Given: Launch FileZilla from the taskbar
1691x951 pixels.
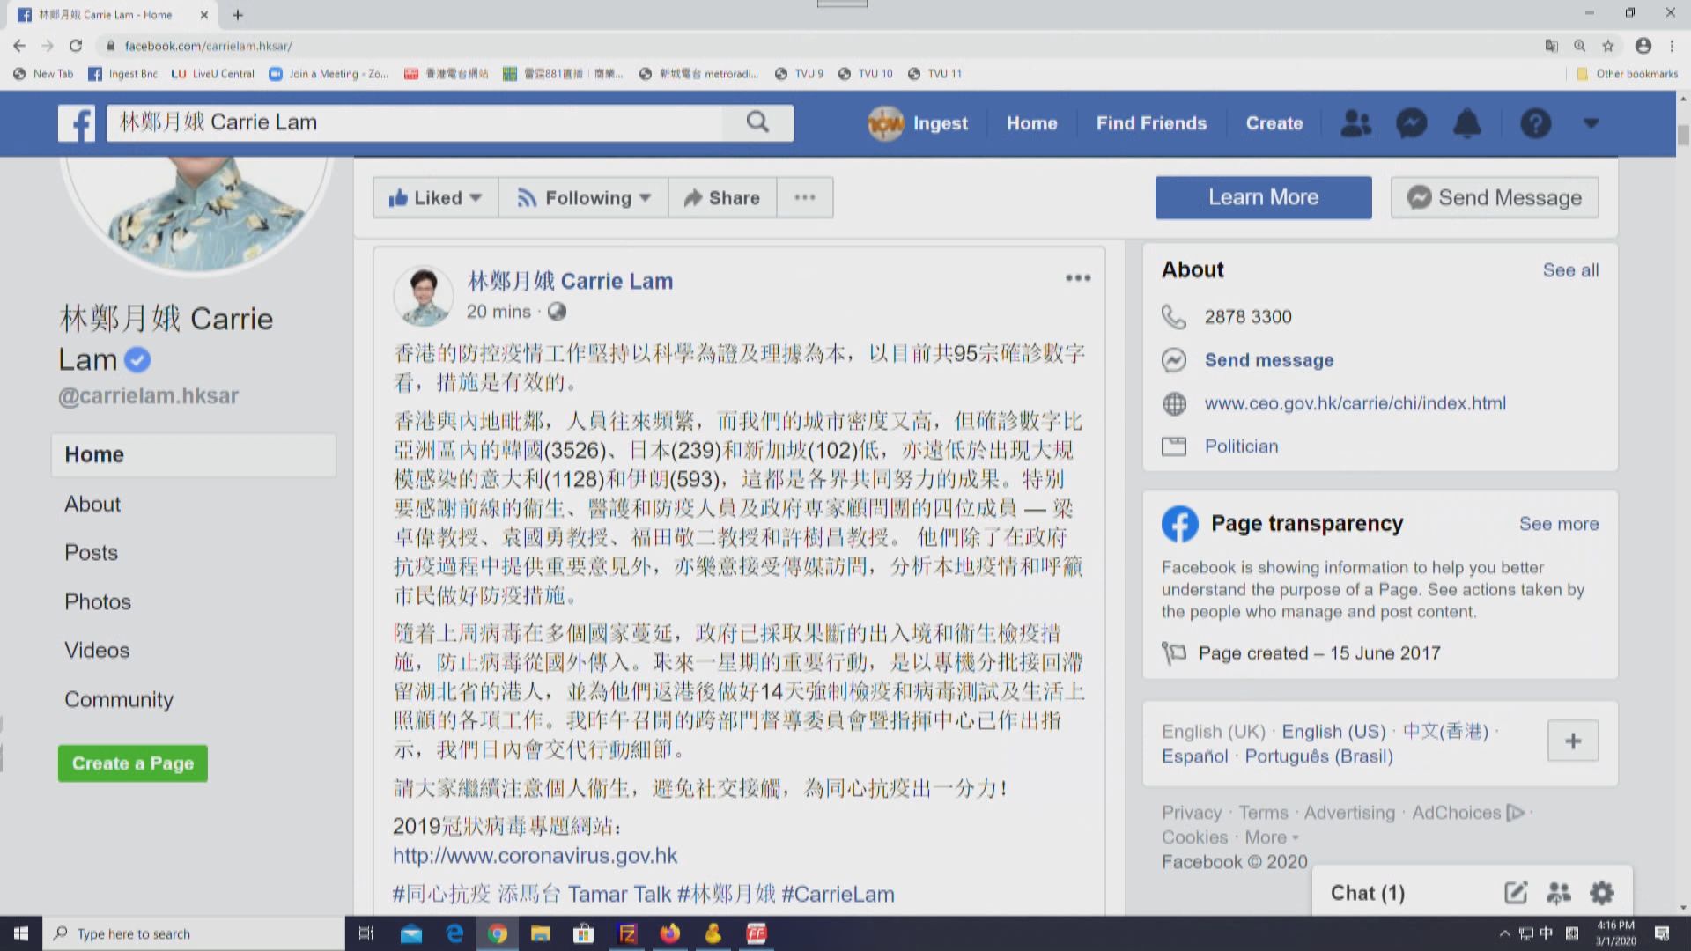Looking at the screenshot, I should [x=627, y=933].
